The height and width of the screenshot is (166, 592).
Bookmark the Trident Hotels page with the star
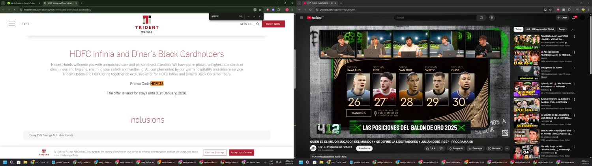click(260, 9)
